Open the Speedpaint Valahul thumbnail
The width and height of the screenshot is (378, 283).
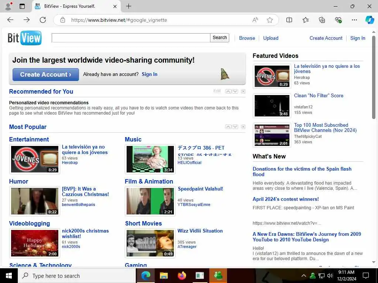150,201
